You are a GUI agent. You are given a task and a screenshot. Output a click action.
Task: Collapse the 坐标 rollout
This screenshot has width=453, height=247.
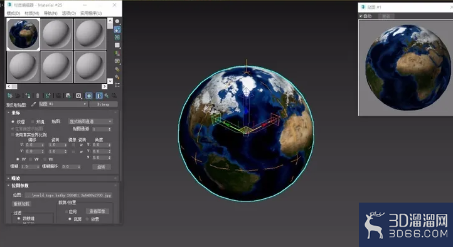tap(16, 113)
